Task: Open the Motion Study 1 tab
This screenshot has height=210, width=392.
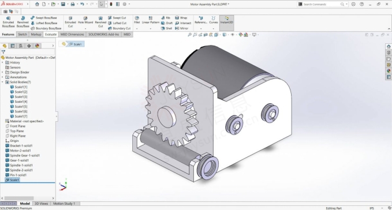Action: point(64,204)
